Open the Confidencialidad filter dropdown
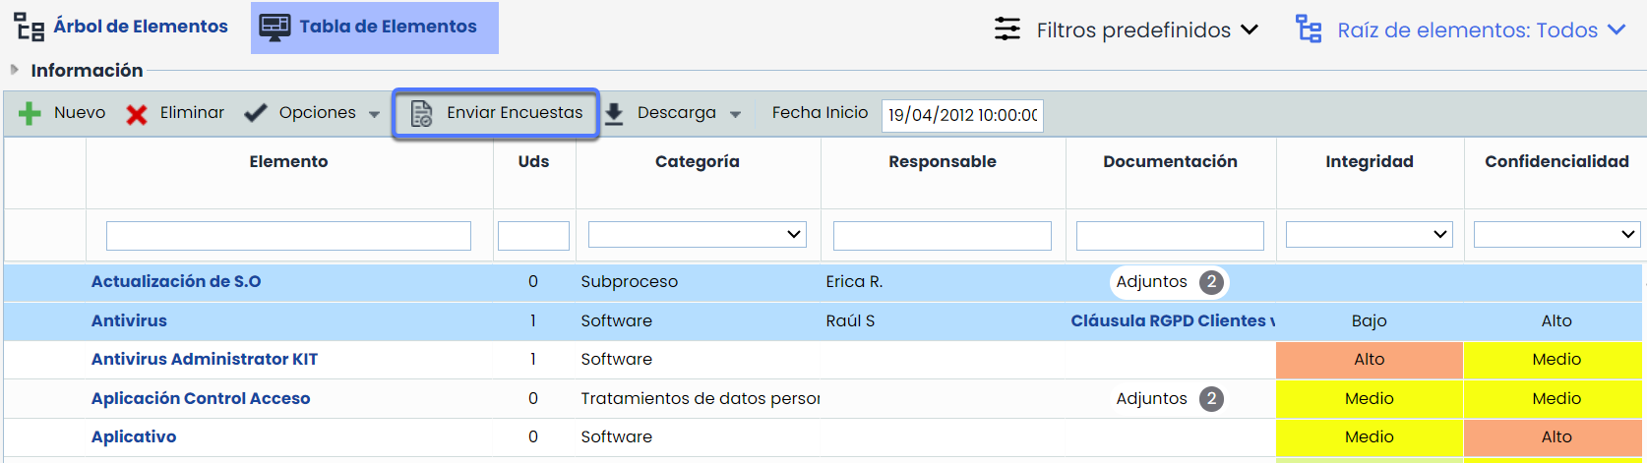Image resolution: width=1647 pixels, height=463 pixels. [x=1555, y=235]
